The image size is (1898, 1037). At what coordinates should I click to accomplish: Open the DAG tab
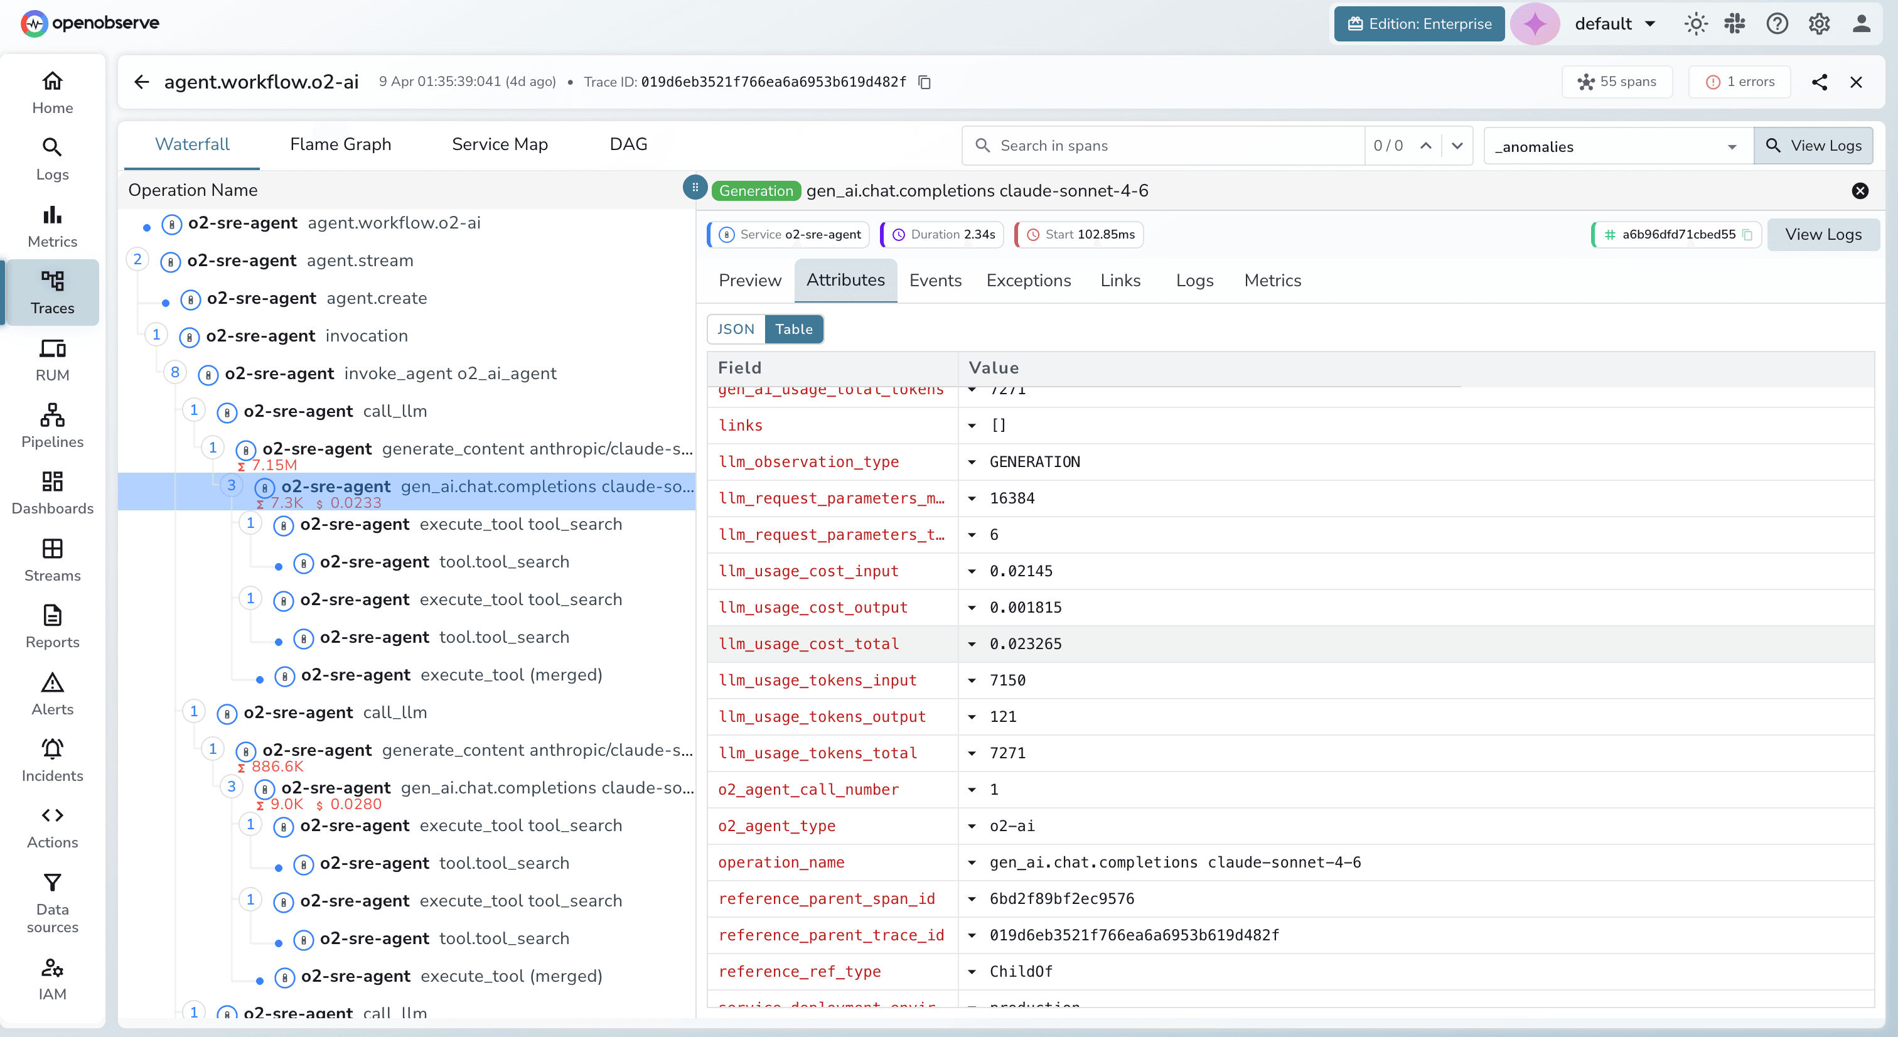[628, 144]
